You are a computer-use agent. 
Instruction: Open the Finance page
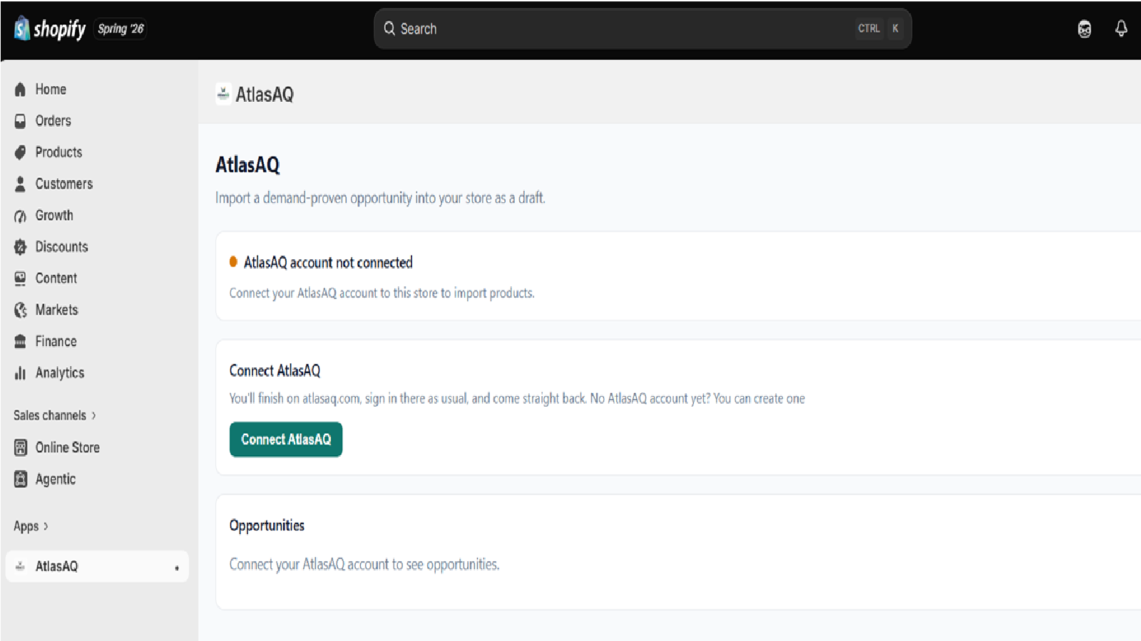click(56, 341)
